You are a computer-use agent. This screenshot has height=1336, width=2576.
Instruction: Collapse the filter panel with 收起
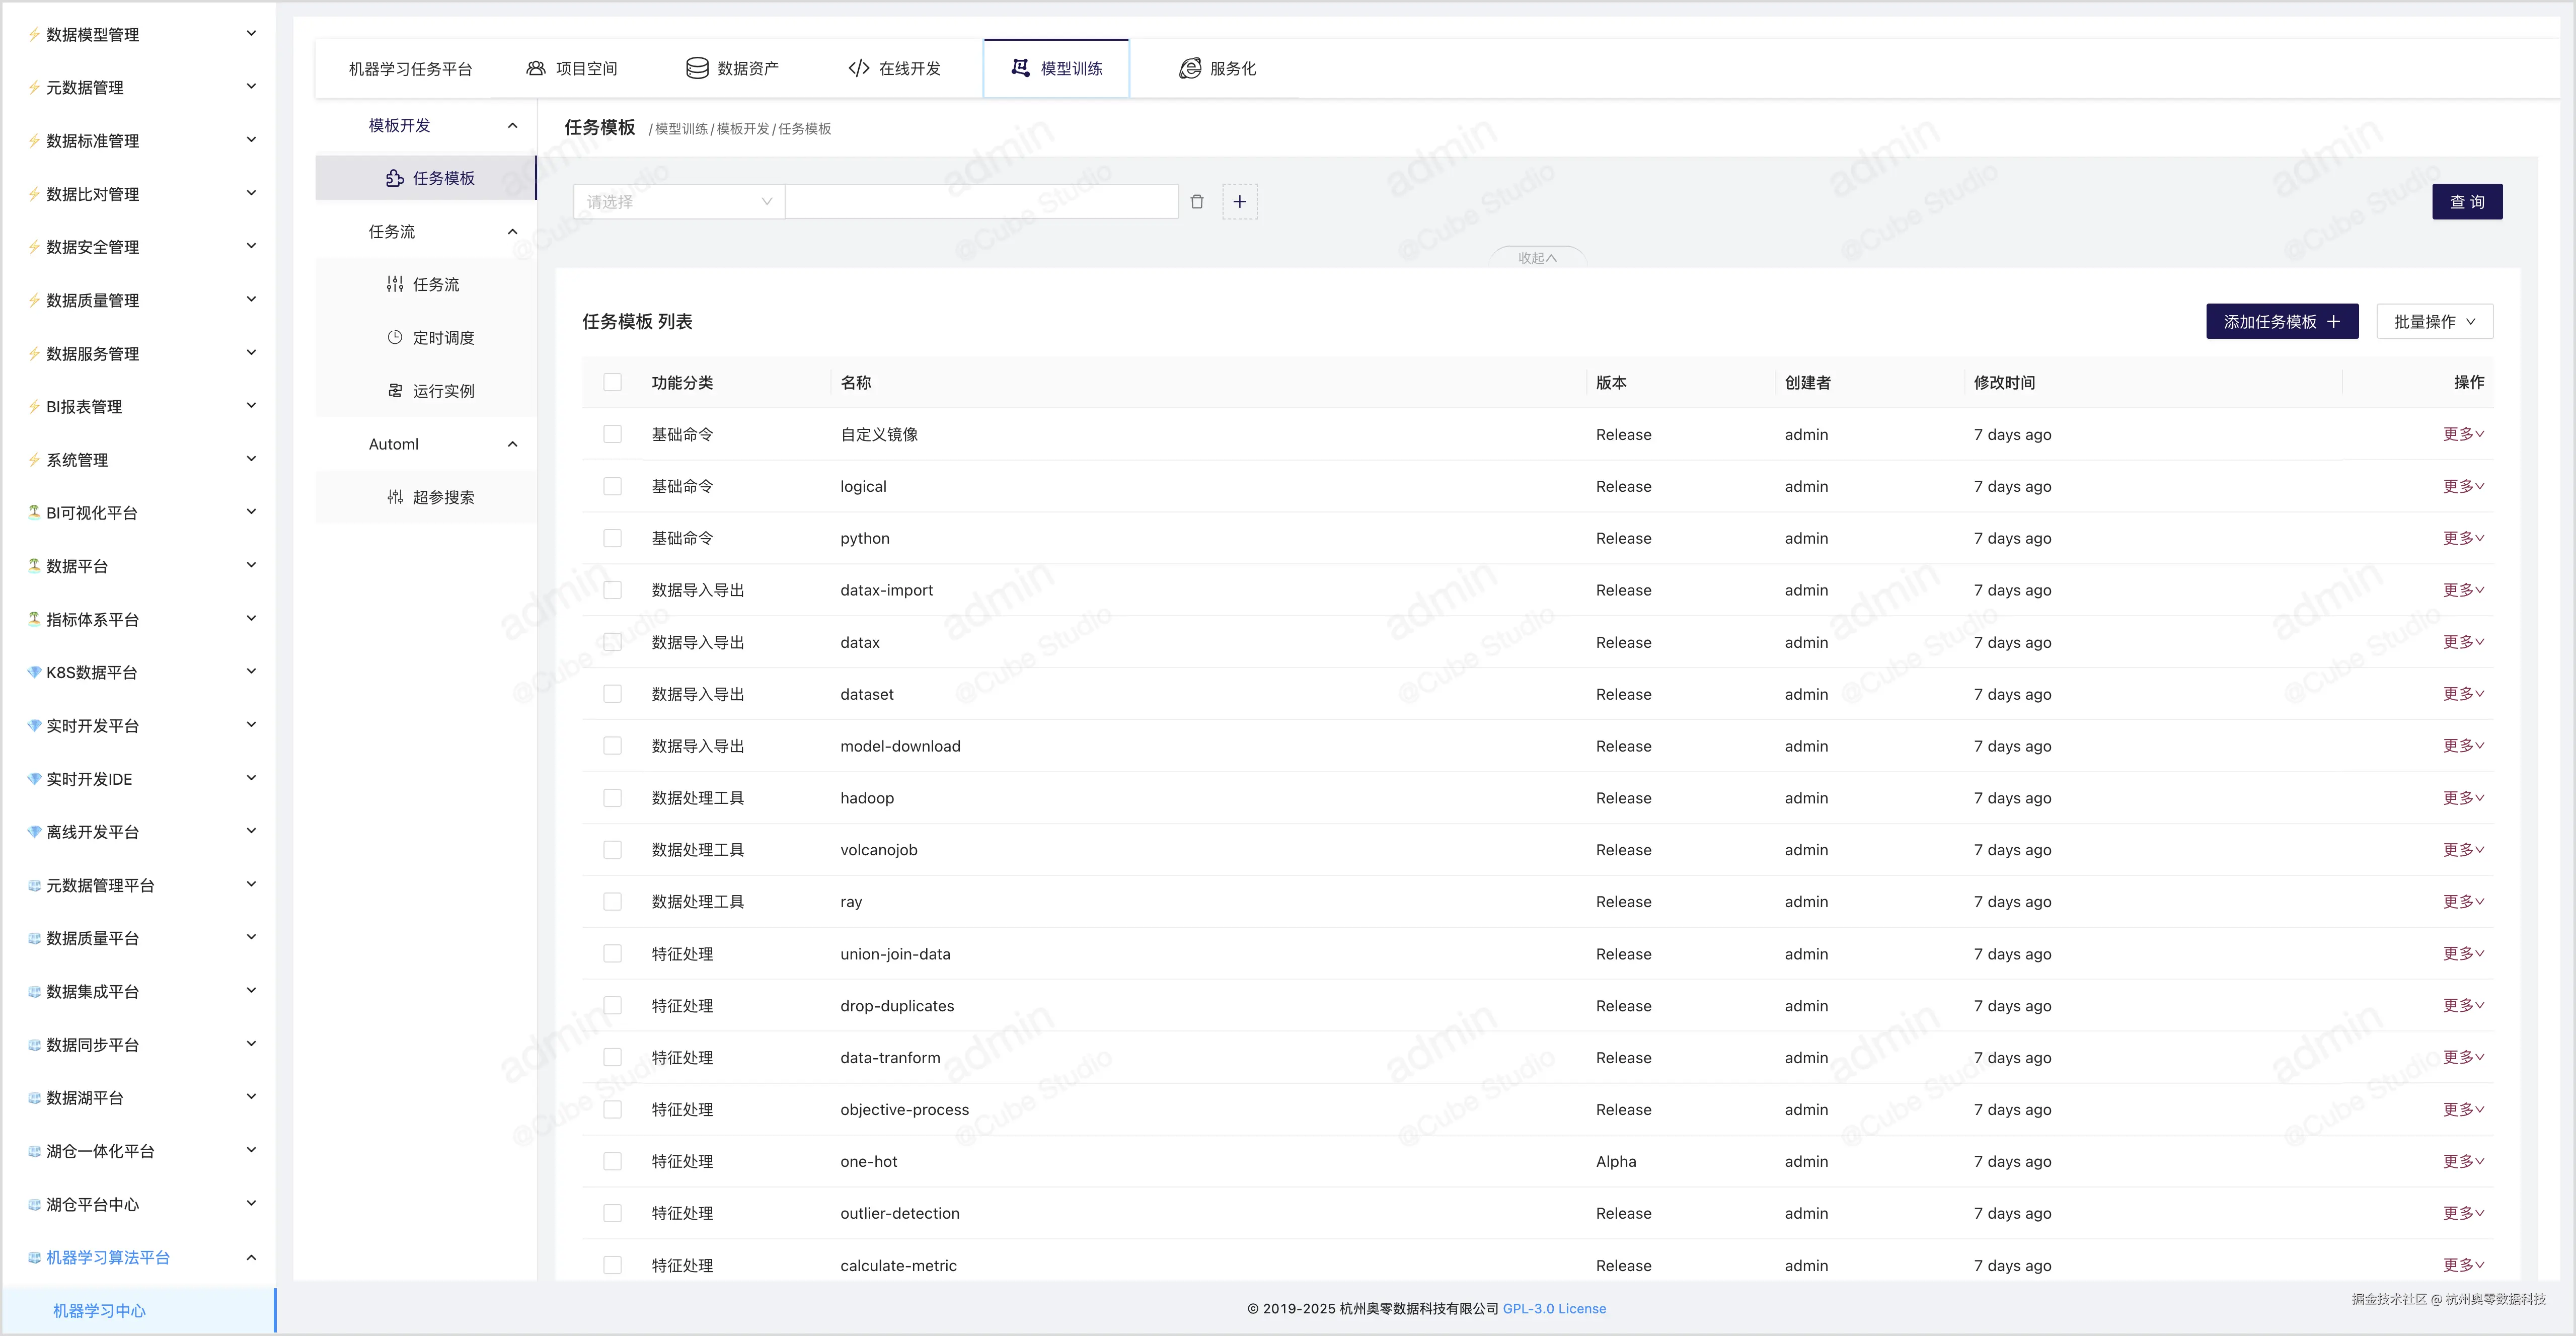(1536, 258)
